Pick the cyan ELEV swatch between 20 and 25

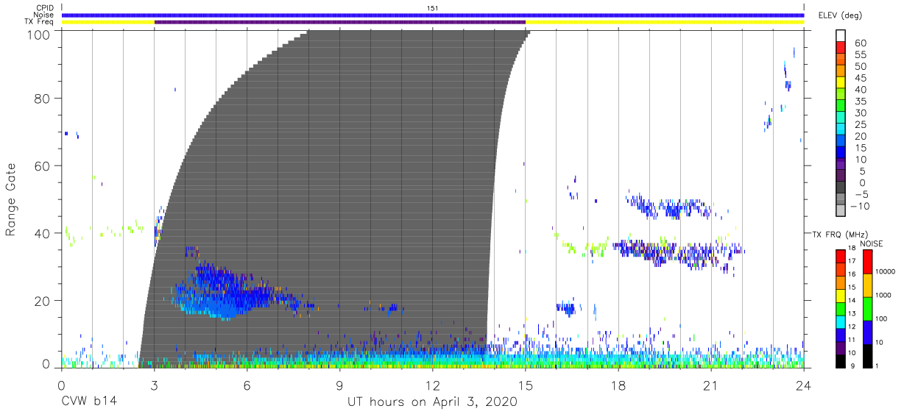tap(841, 129)
